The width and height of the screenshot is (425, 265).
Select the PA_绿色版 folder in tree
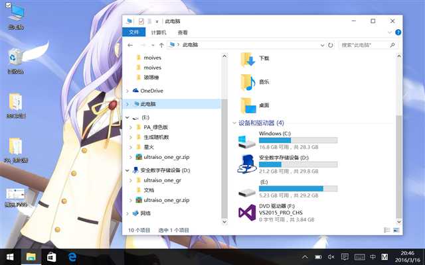click(156, 127)
